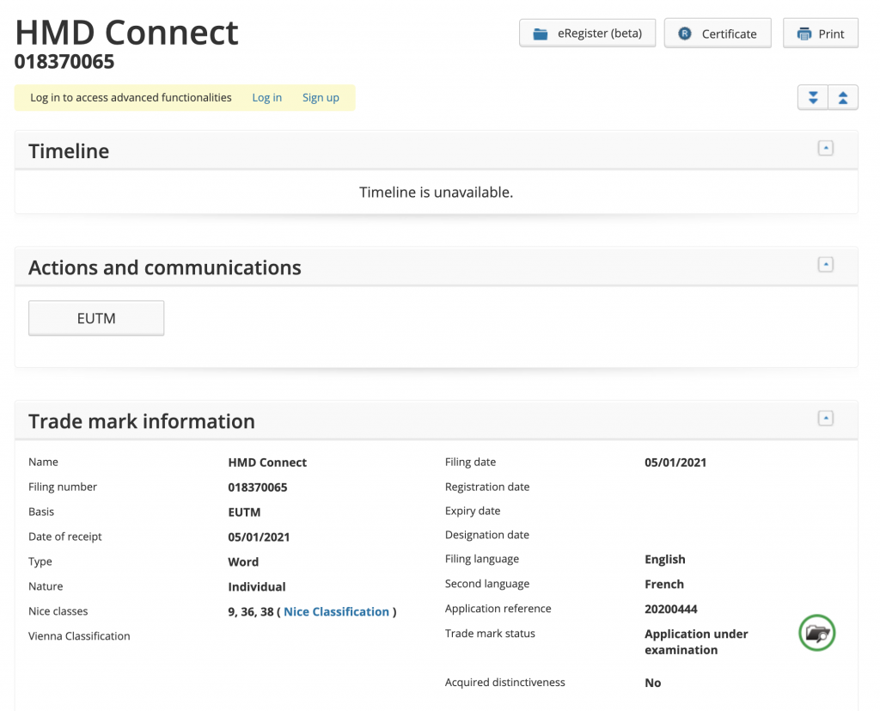
Task: Click the Timeline section header
Action: (69, 151)
